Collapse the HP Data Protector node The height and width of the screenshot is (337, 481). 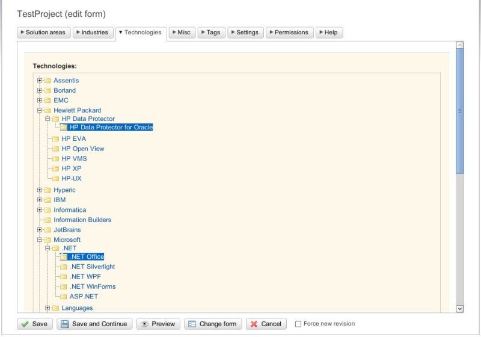[47, 119]
